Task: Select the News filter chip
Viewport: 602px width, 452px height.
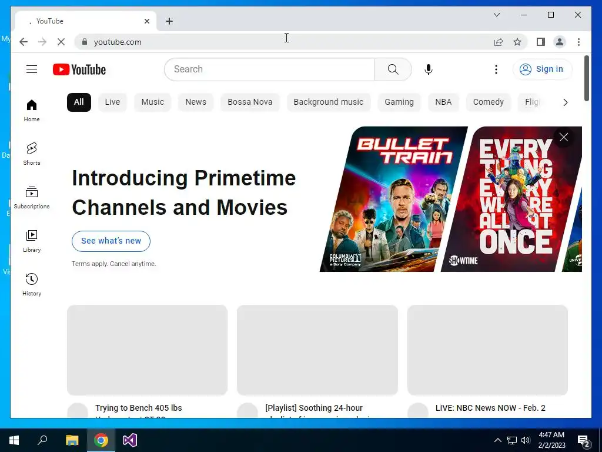Action: click(196, 102)
